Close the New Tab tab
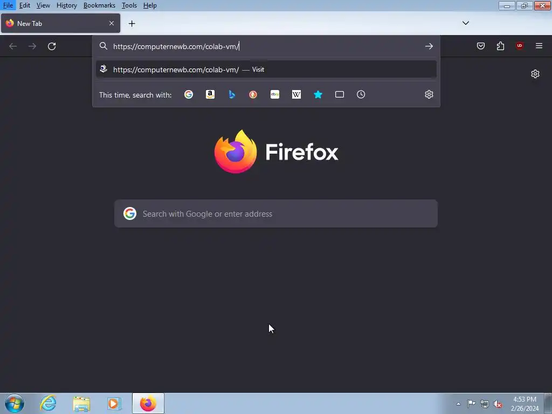 112,23
